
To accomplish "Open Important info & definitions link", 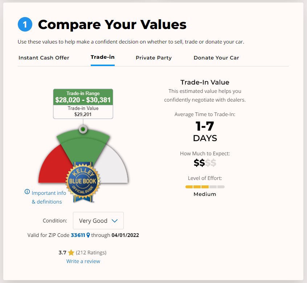I will tap(49, 197).
